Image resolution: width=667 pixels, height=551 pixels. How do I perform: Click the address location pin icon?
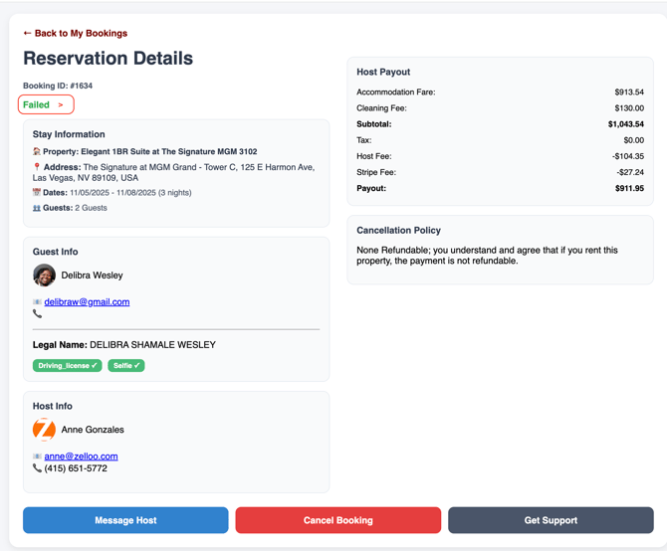37,167
